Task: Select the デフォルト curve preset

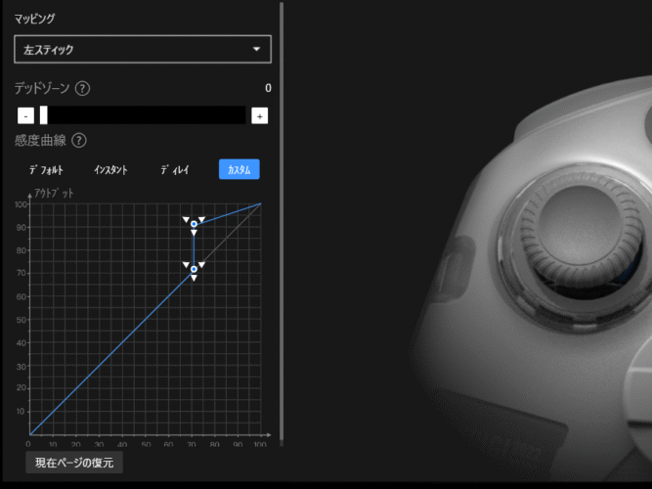Action: (46, 170)
